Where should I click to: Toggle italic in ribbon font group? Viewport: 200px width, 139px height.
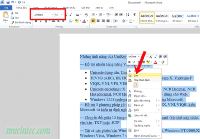click(x=41, y=21)
